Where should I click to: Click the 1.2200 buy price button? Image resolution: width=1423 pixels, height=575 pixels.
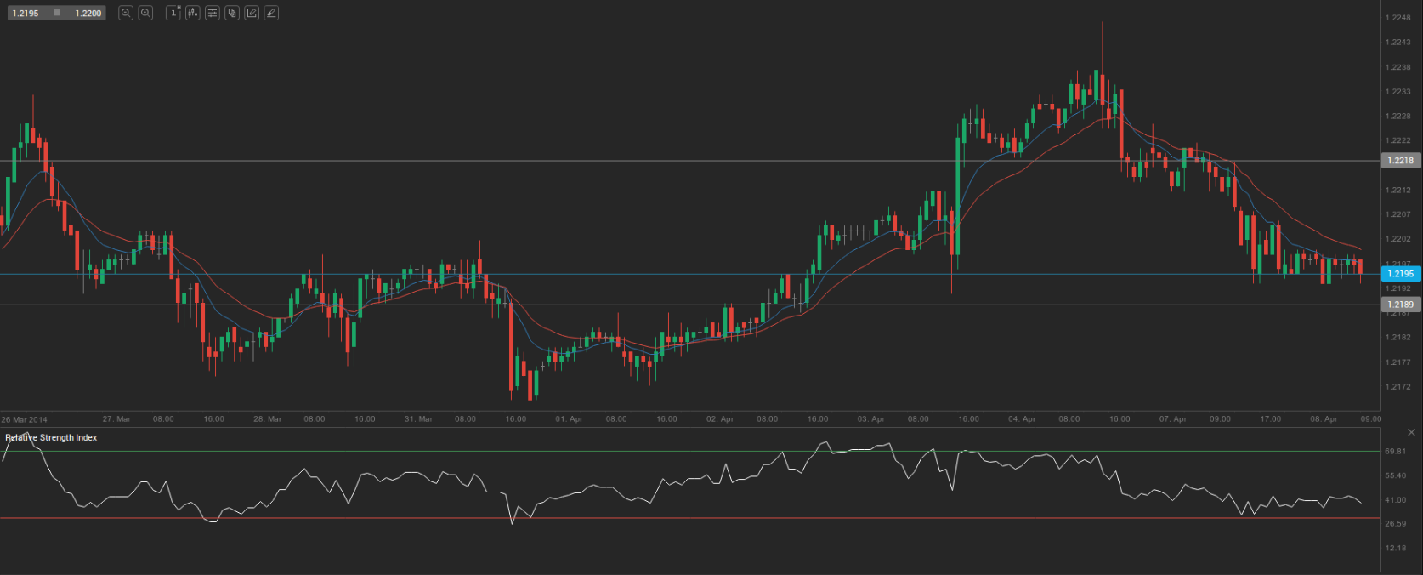point(88,13)
